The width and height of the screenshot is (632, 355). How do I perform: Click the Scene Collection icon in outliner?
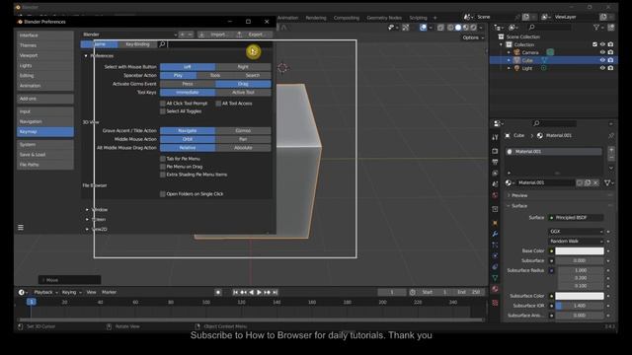point(501,36)
